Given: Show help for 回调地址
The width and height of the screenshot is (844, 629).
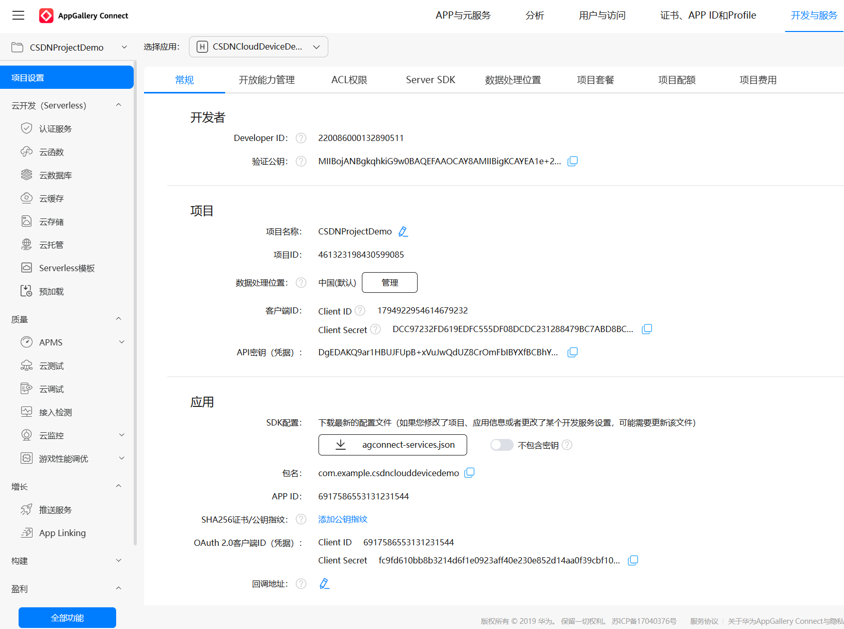Looking at the screenshot, I should [301, 584].
